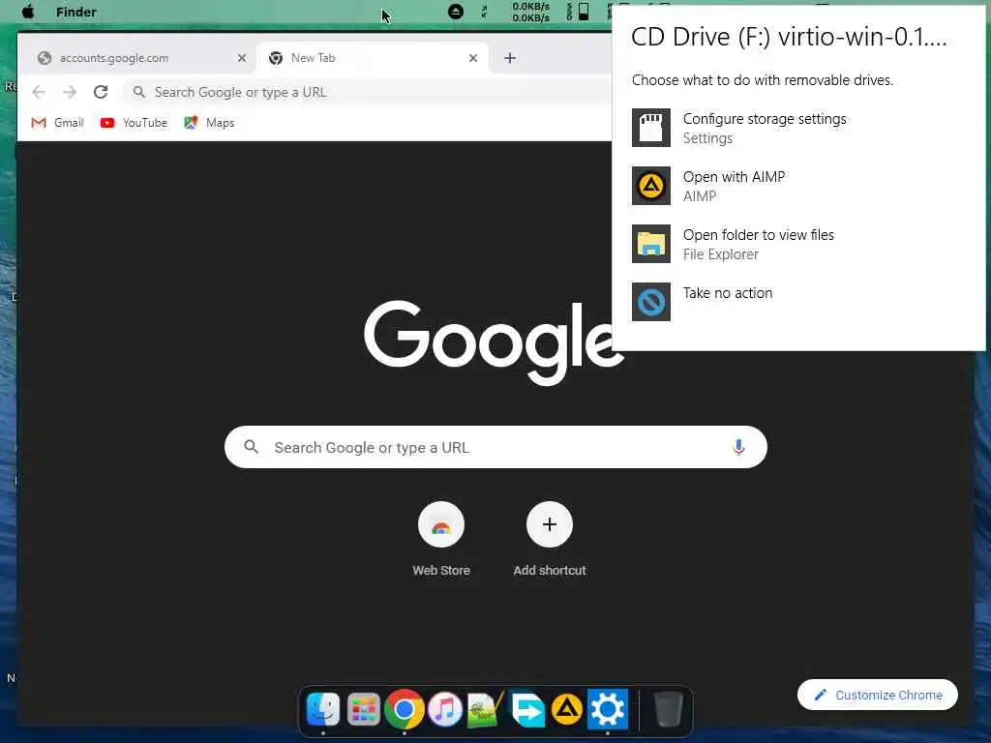Choose Open folder to view files
This screenshot has height=743, width=991.
pos(798,245)
